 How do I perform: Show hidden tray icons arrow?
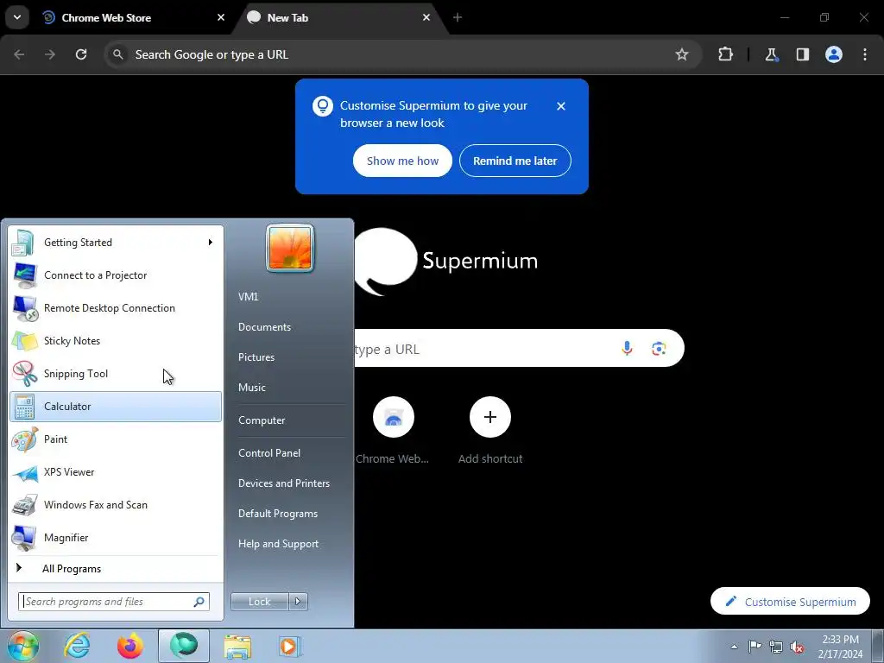(x=734, y=647)
